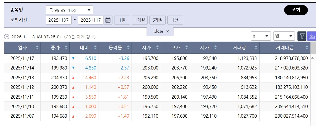Click closing price 199,980

[59, 68]
